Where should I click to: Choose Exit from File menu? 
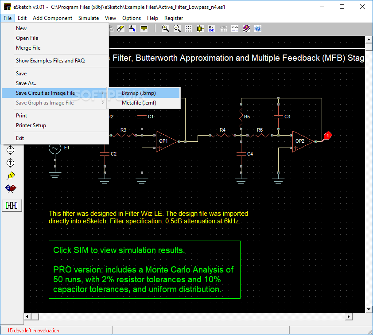click(x=55, y=138)
